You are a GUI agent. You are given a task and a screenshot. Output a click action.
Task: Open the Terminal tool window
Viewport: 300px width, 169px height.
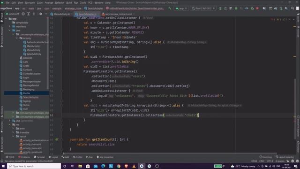[39, 157]
